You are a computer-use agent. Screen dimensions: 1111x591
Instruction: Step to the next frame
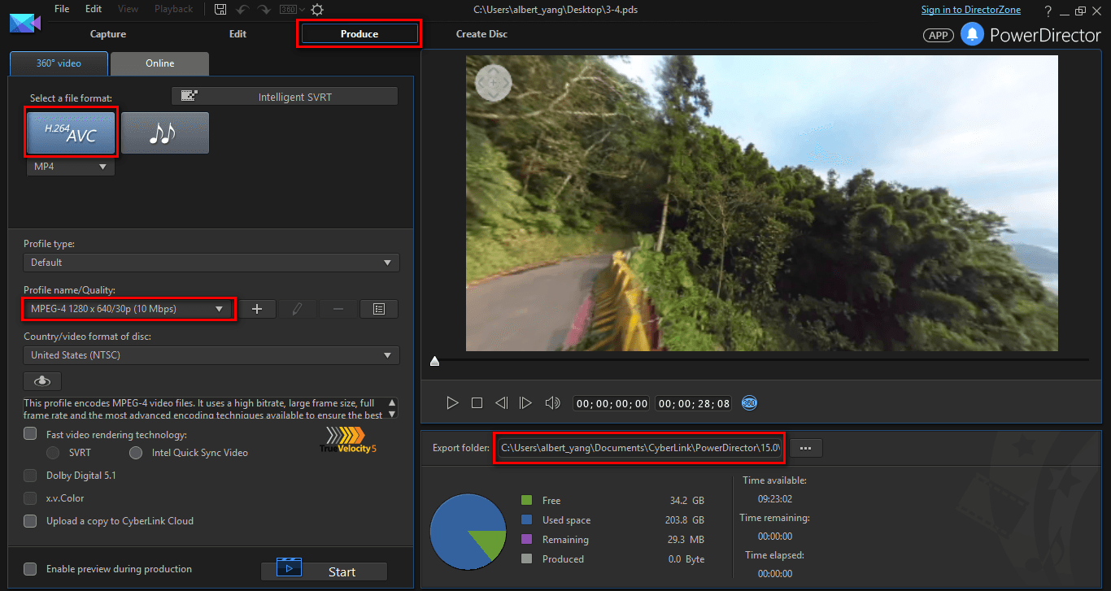coord(525,402)
